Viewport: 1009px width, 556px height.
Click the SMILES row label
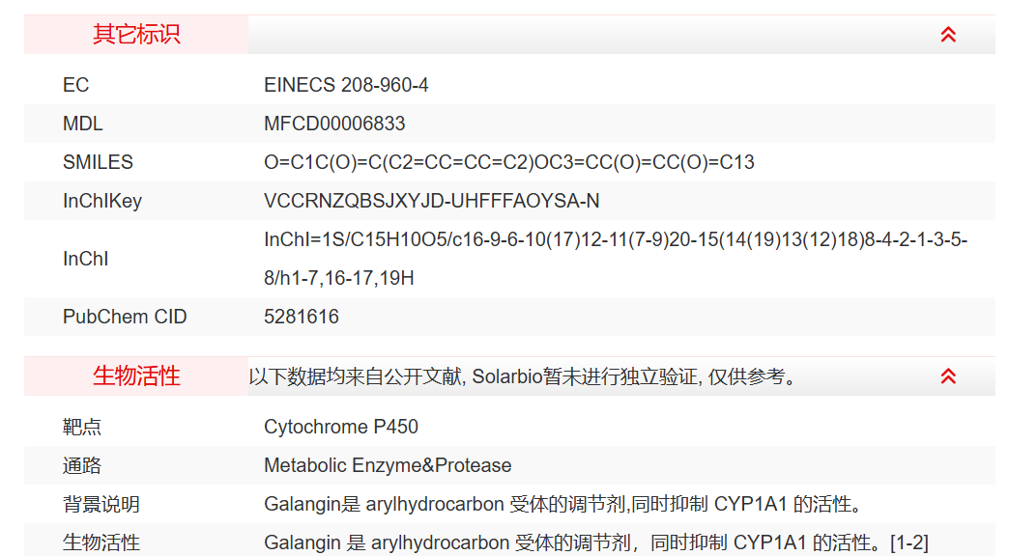pos(98,162)
